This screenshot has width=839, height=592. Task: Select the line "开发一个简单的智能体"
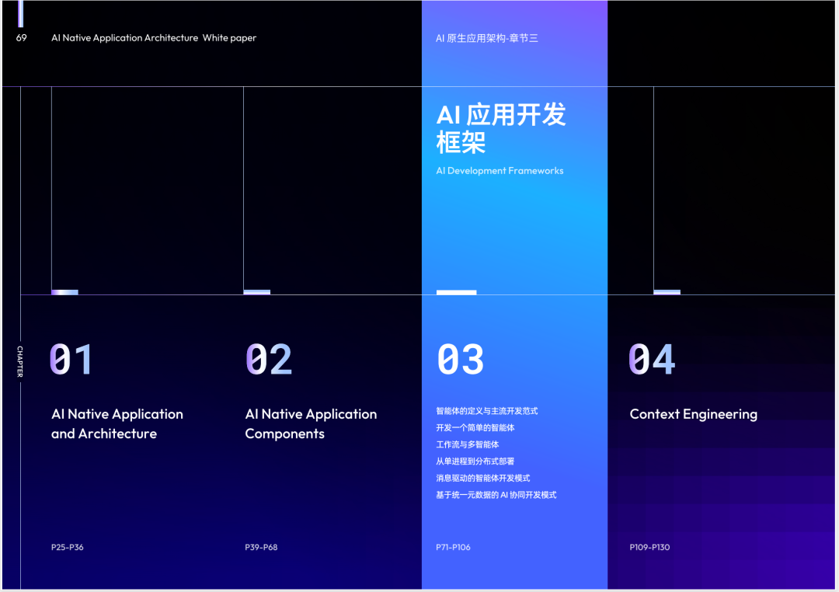tap(475, 427)
